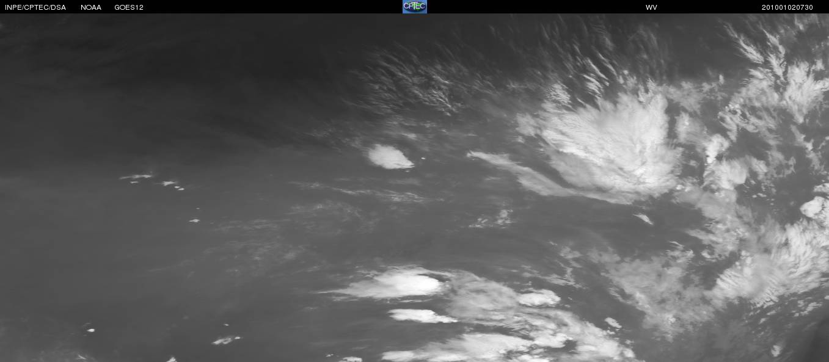
Task: Click the INPE/CPTEC/DSA label
Action: tap(35, 7)
